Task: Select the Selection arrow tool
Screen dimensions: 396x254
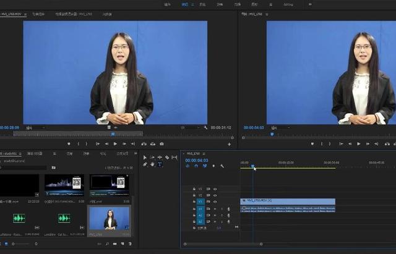Action: coord(145,158)
